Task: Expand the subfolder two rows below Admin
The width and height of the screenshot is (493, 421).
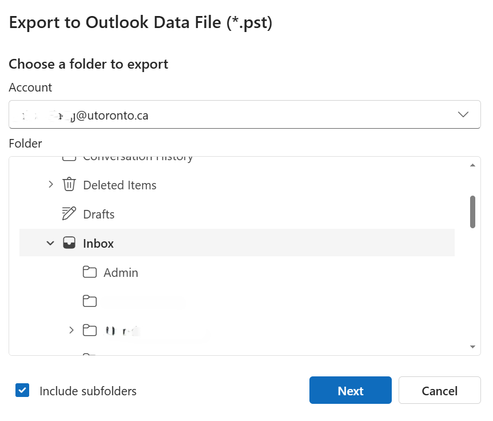Action: 71,330
